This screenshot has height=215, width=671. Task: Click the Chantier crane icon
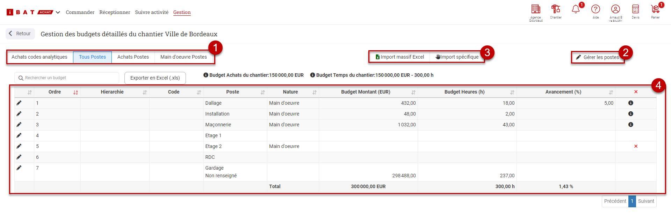555,10
